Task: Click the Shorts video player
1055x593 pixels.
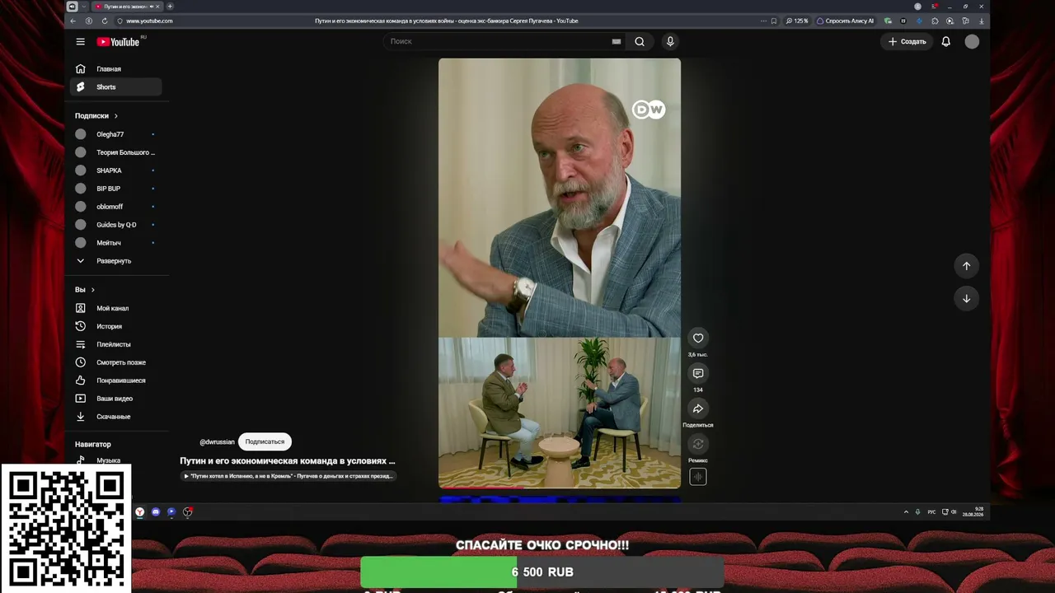Action: click(560, 273)
